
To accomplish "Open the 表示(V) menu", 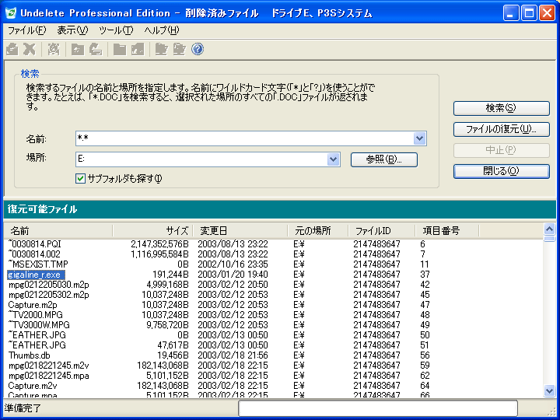I will tap(72, 30).
